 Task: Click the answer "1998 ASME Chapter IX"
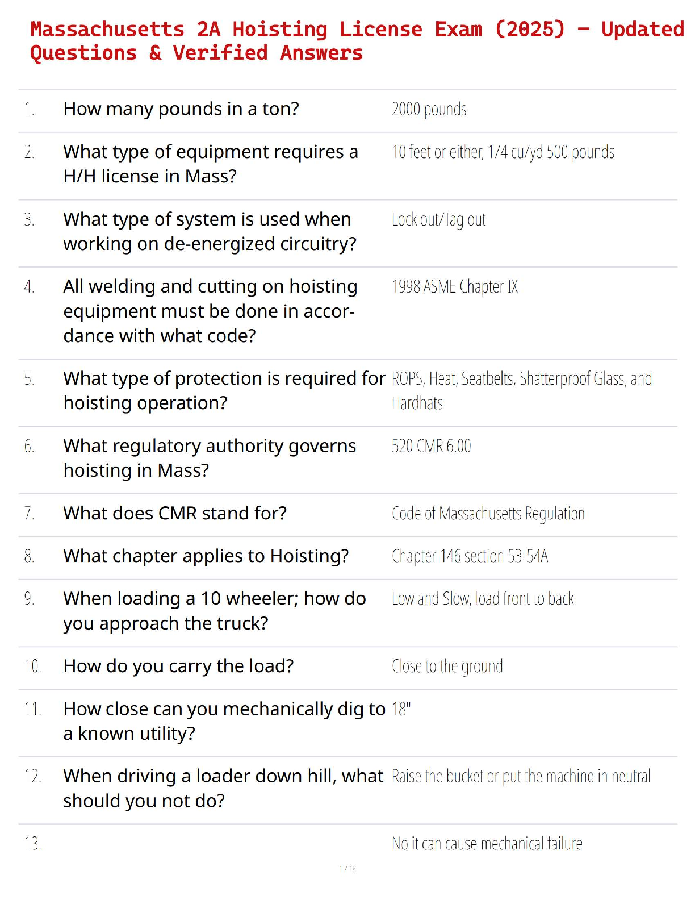[454, 286]
